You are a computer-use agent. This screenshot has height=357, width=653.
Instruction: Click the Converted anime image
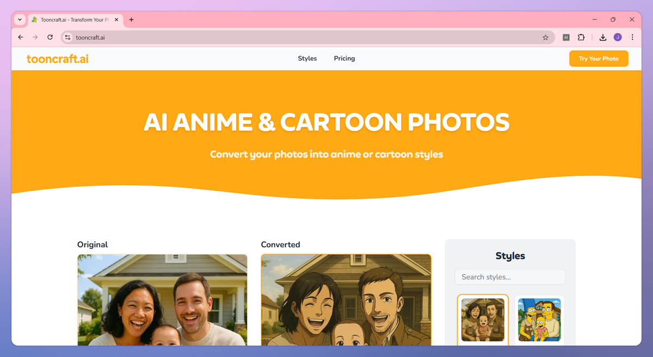pos(346,300)
